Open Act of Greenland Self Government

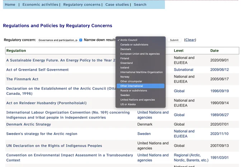(37, 70)
